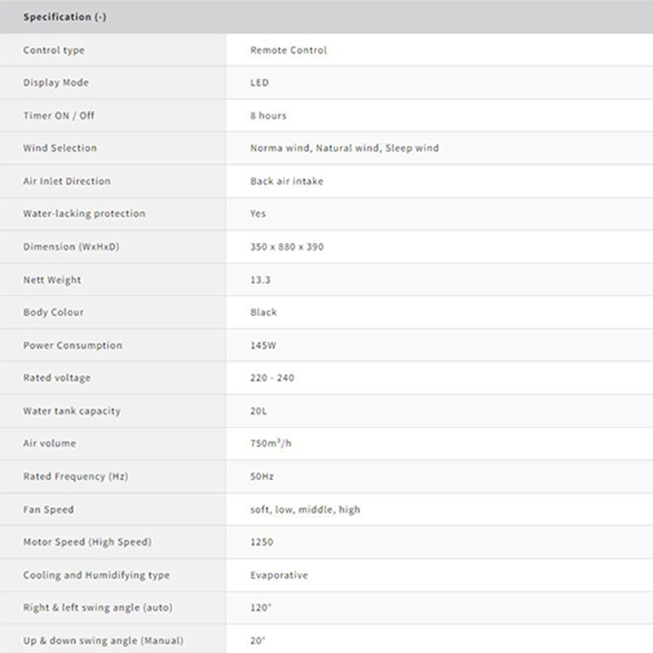The height and width of the screenshot is (653, 653).
Task: Click the Timer ON / Off label
Action: pos(59,115)
